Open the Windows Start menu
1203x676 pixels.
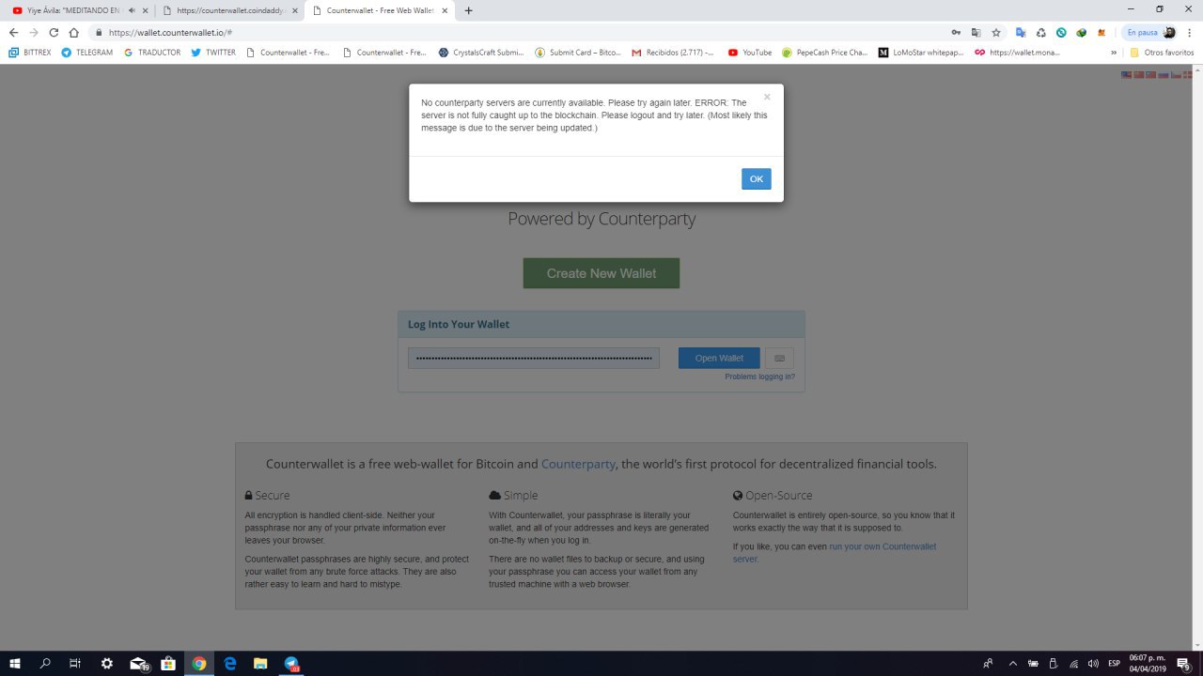click(15, 663)
